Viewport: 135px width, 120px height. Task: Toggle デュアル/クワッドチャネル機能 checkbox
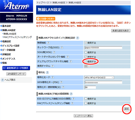tap(86, 61)
